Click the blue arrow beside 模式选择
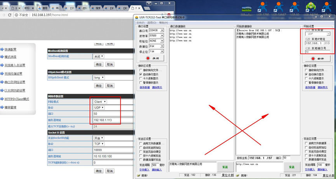The width and height of the screenshot is (336, 179). pyautogui.click(x=2, y=57)
